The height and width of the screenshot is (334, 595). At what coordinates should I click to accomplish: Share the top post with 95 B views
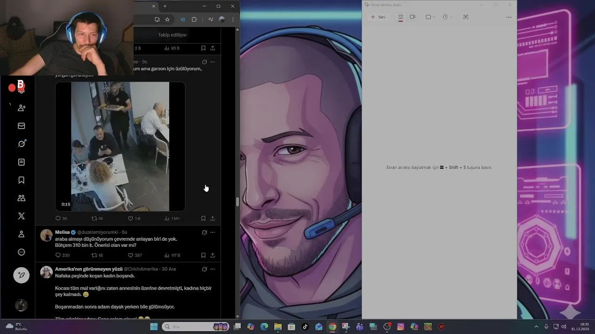[212, 48]
